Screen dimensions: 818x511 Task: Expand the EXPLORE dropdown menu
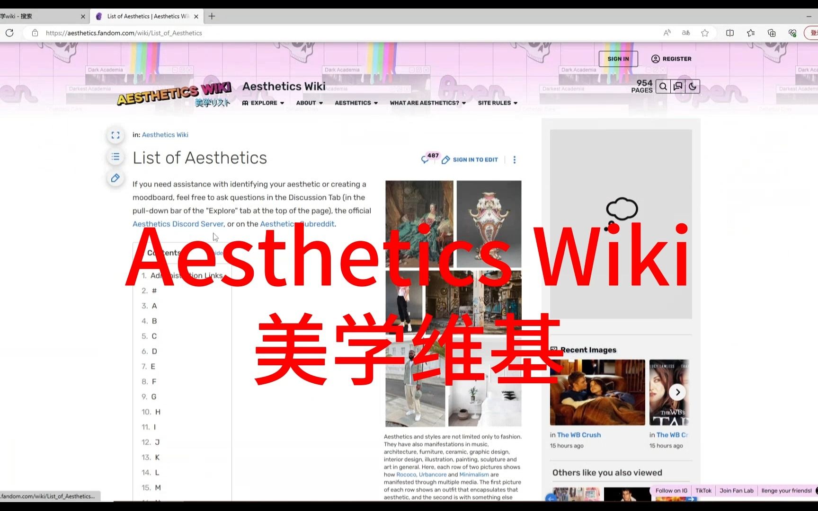(x=263, y=103)
